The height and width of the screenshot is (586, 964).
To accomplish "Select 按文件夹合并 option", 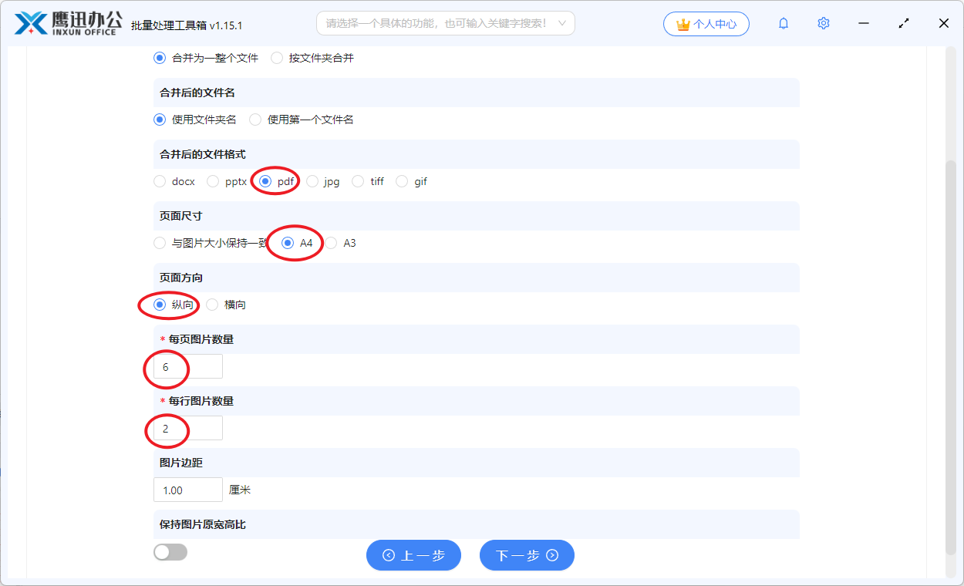I will [x=312, y=58].
